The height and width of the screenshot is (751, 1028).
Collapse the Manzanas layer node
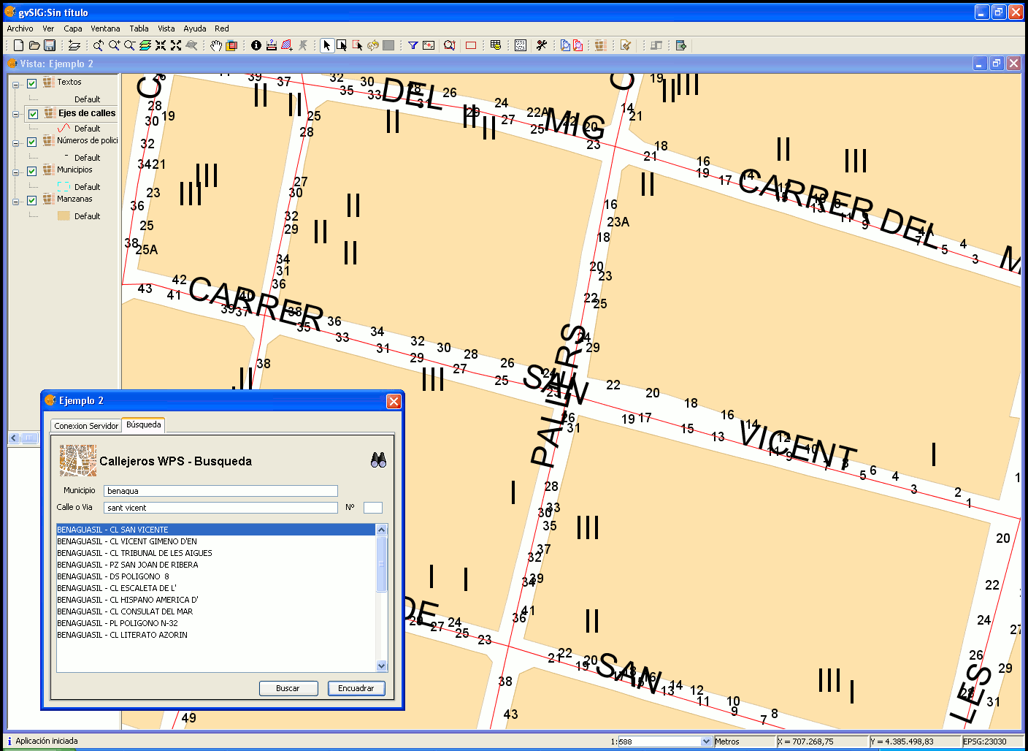[16, 202]
